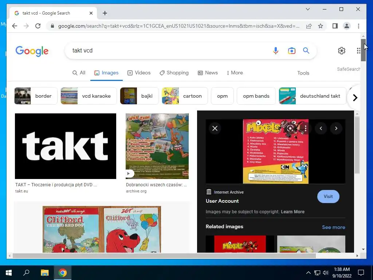
Task: Open the Clifford the Big Red Dog image
Action: tap(102, 229)
